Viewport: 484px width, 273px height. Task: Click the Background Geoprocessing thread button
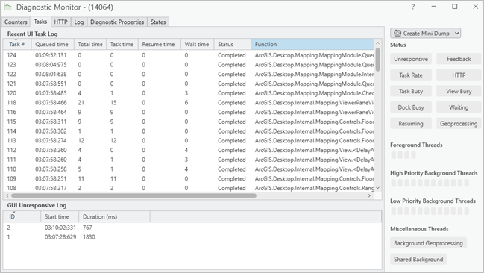428,243
